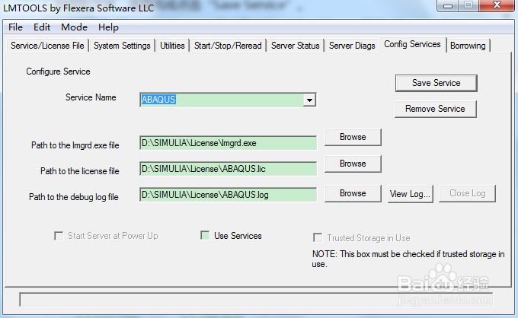The height and width of the screenshot is (318, 518).
Task: Toggle the Start Server at Power Up checkbox
Action: [x=59, y=236]
